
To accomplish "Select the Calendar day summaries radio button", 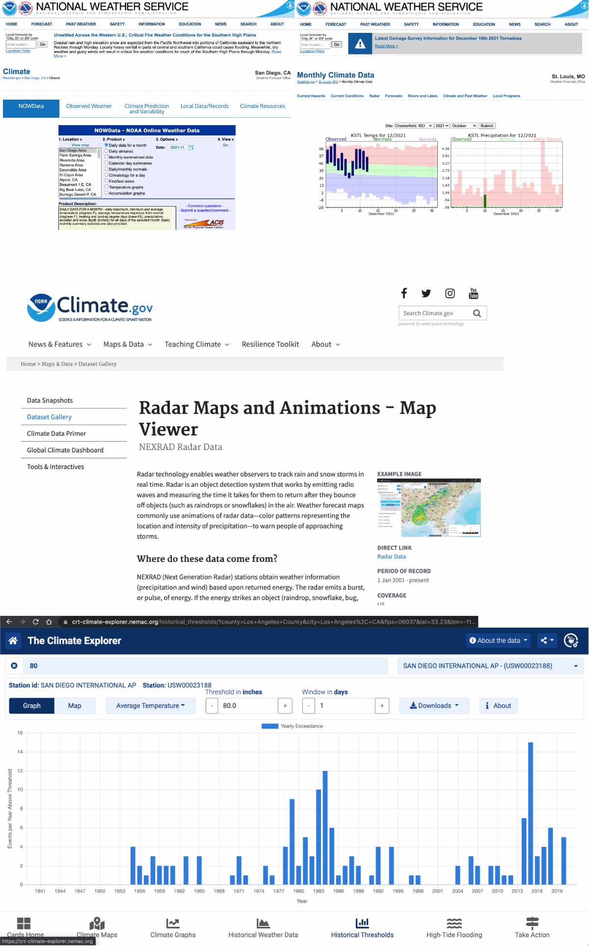I will click(107, 163).
